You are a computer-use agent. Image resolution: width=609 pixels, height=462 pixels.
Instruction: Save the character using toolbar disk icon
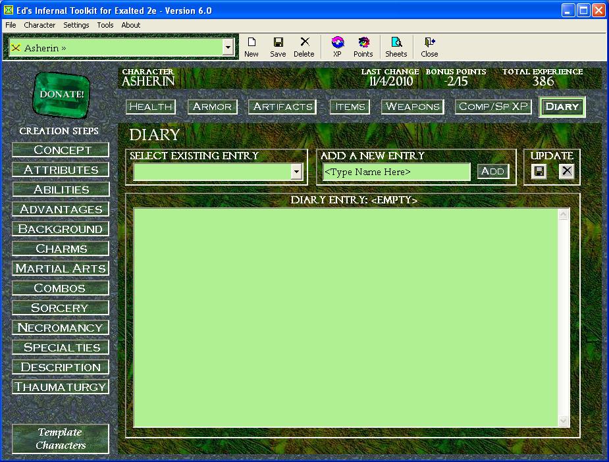[278, 47]
